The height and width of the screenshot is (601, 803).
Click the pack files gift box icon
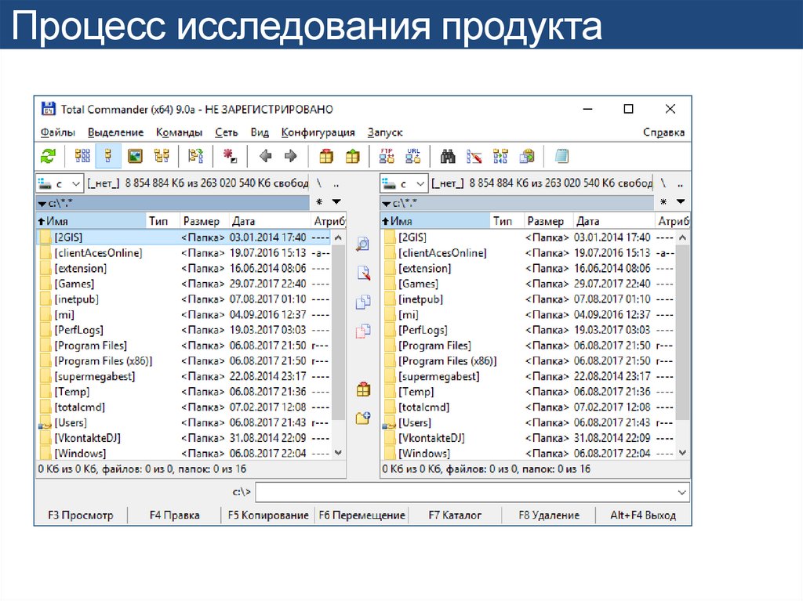pos(325,156)
